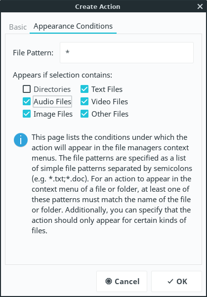Image resolution: width=207 pixels, height=297 pixels.
Task: Click the circular icon on Cancel button
Action: pyautogui.click(x=109, y=281)
